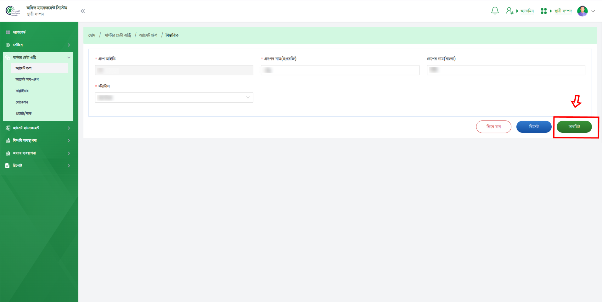Click the হোম breadcrumb link

(92, 35)
